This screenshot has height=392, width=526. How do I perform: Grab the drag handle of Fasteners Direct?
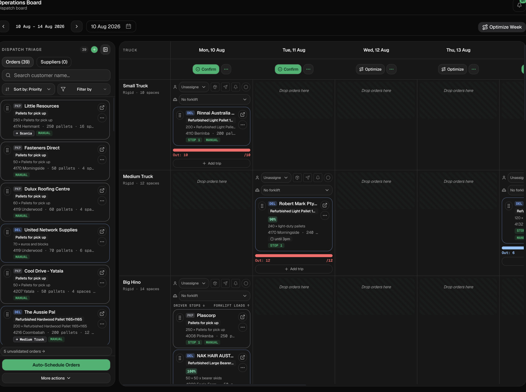(x=7, y=150)
